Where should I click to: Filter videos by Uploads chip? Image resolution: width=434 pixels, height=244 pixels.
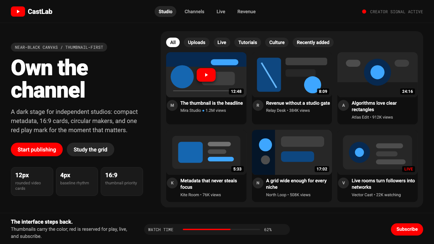[x=197, y=42]
